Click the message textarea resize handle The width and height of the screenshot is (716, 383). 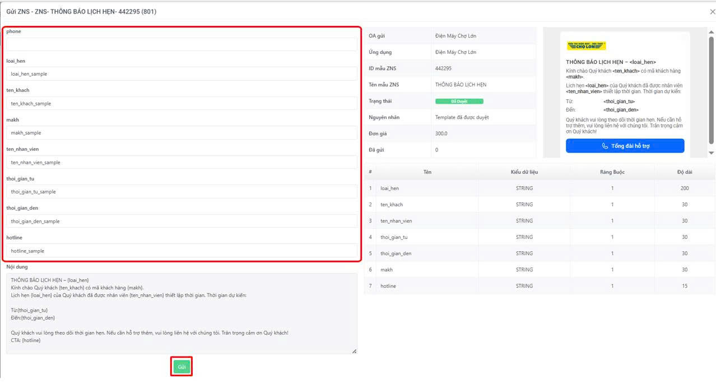pyautogui.click(x=355, y=352)
